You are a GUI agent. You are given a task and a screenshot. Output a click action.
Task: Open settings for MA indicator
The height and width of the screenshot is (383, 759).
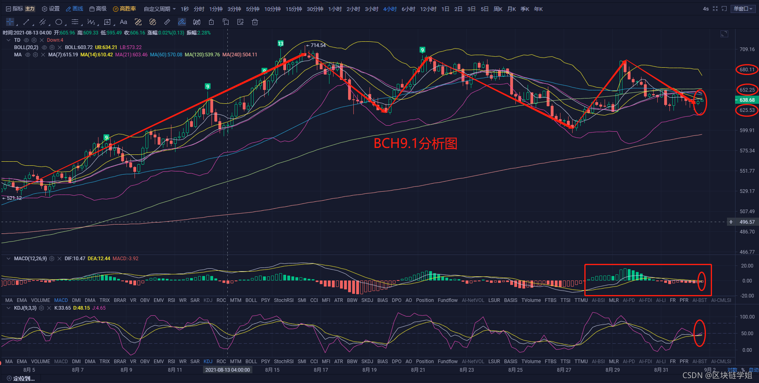[x=35, y=55]
